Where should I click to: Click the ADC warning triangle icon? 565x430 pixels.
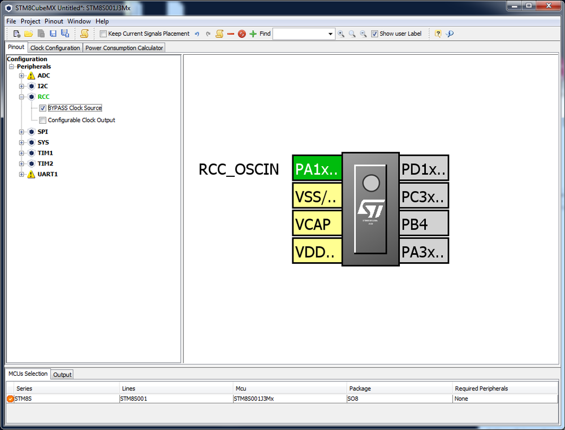31,76
